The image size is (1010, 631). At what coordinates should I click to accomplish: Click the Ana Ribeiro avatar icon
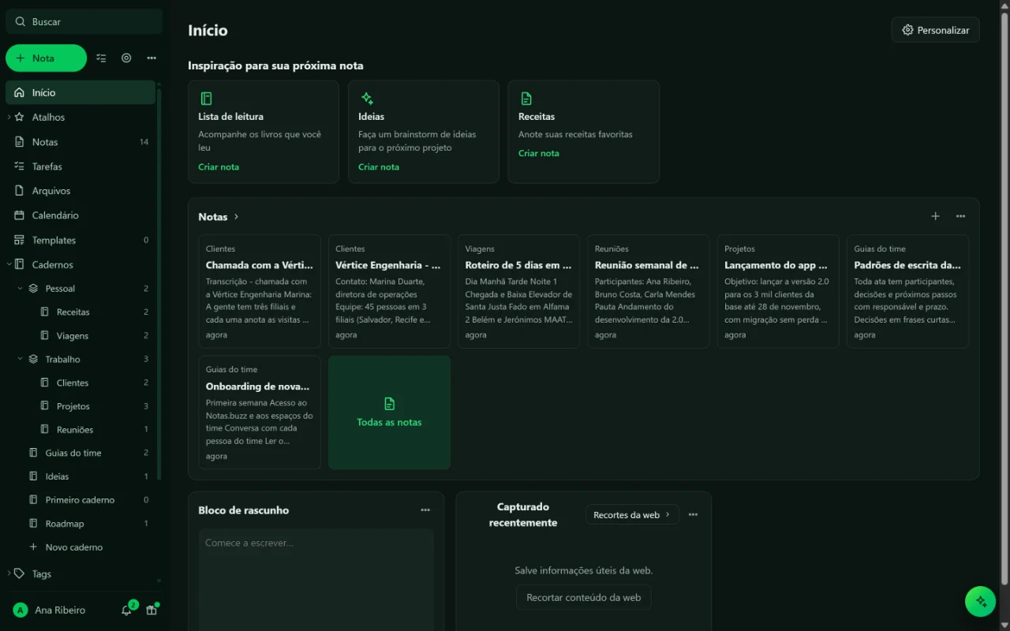click(x=21, y=610)
